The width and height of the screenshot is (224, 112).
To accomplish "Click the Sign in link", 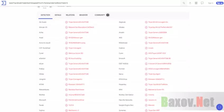I will click(211, 3).
